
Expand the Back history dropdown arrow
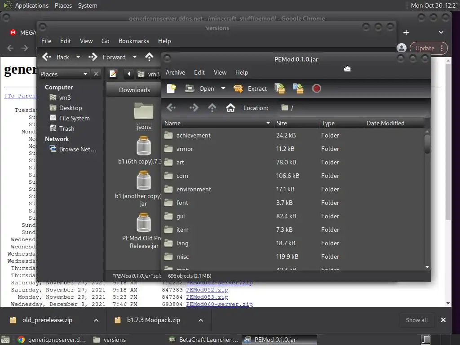78,57
